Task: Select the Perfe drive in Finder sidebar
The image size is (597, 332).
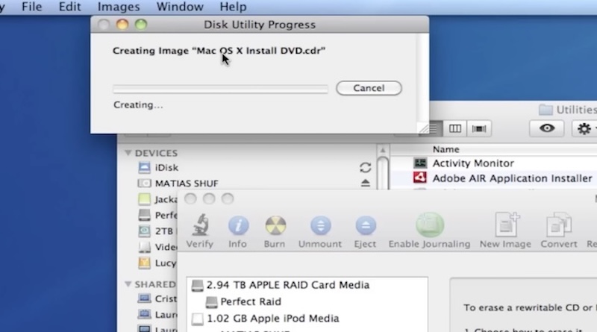Action: point(157,215)
